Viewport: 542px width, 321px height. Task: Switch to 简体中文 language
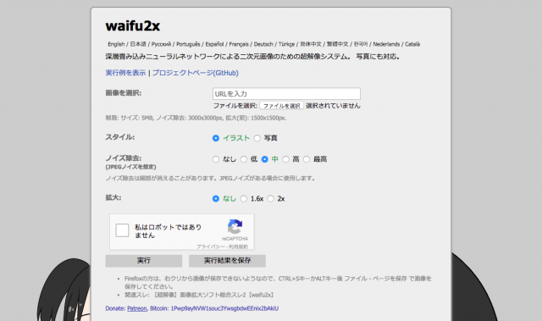coord(311,44)
